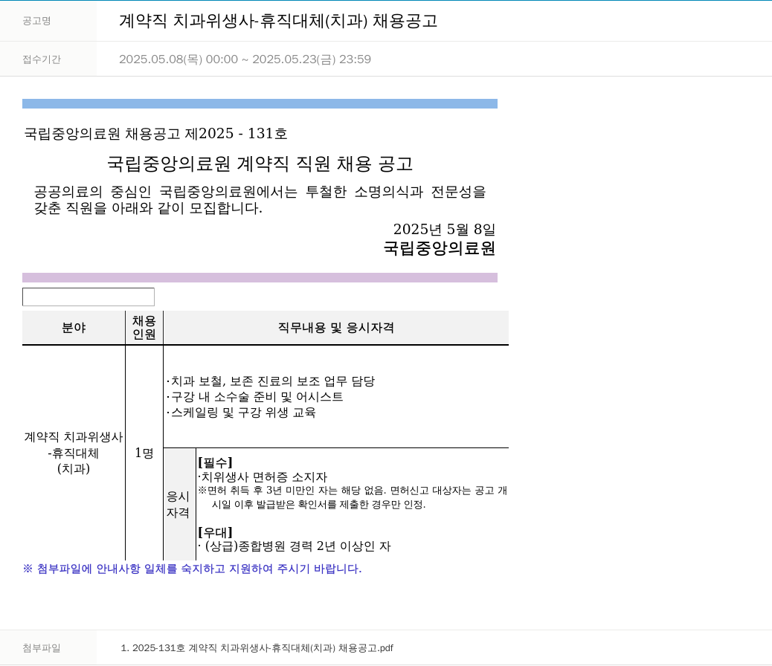
Task: Click the line (상급)종합병원 경력 2년 이상인 자
Action: 295,546
